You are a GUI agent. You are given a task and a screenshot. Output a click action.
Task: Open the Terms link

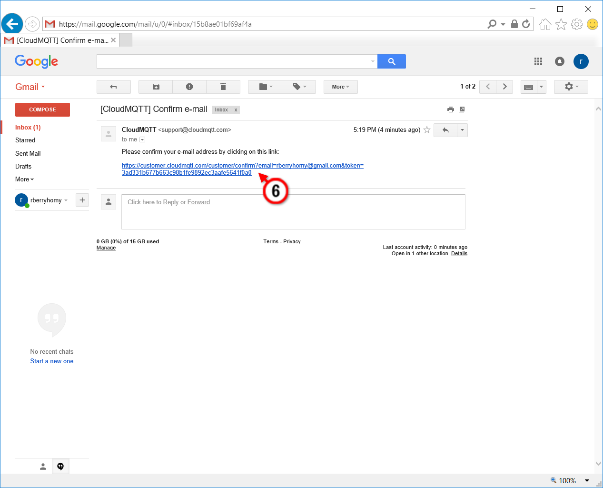click(x=271, y=241)
